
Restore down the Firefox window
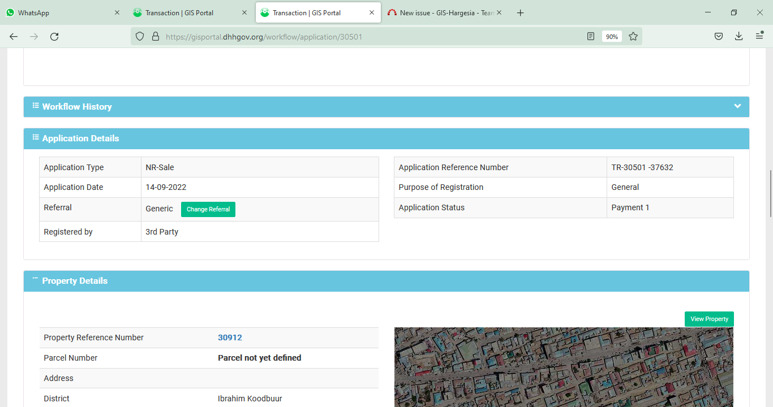(734, 12)
